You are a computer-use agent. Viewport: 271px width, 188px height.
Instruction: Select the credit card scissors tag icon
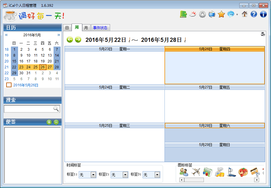[x=255, y=172]
